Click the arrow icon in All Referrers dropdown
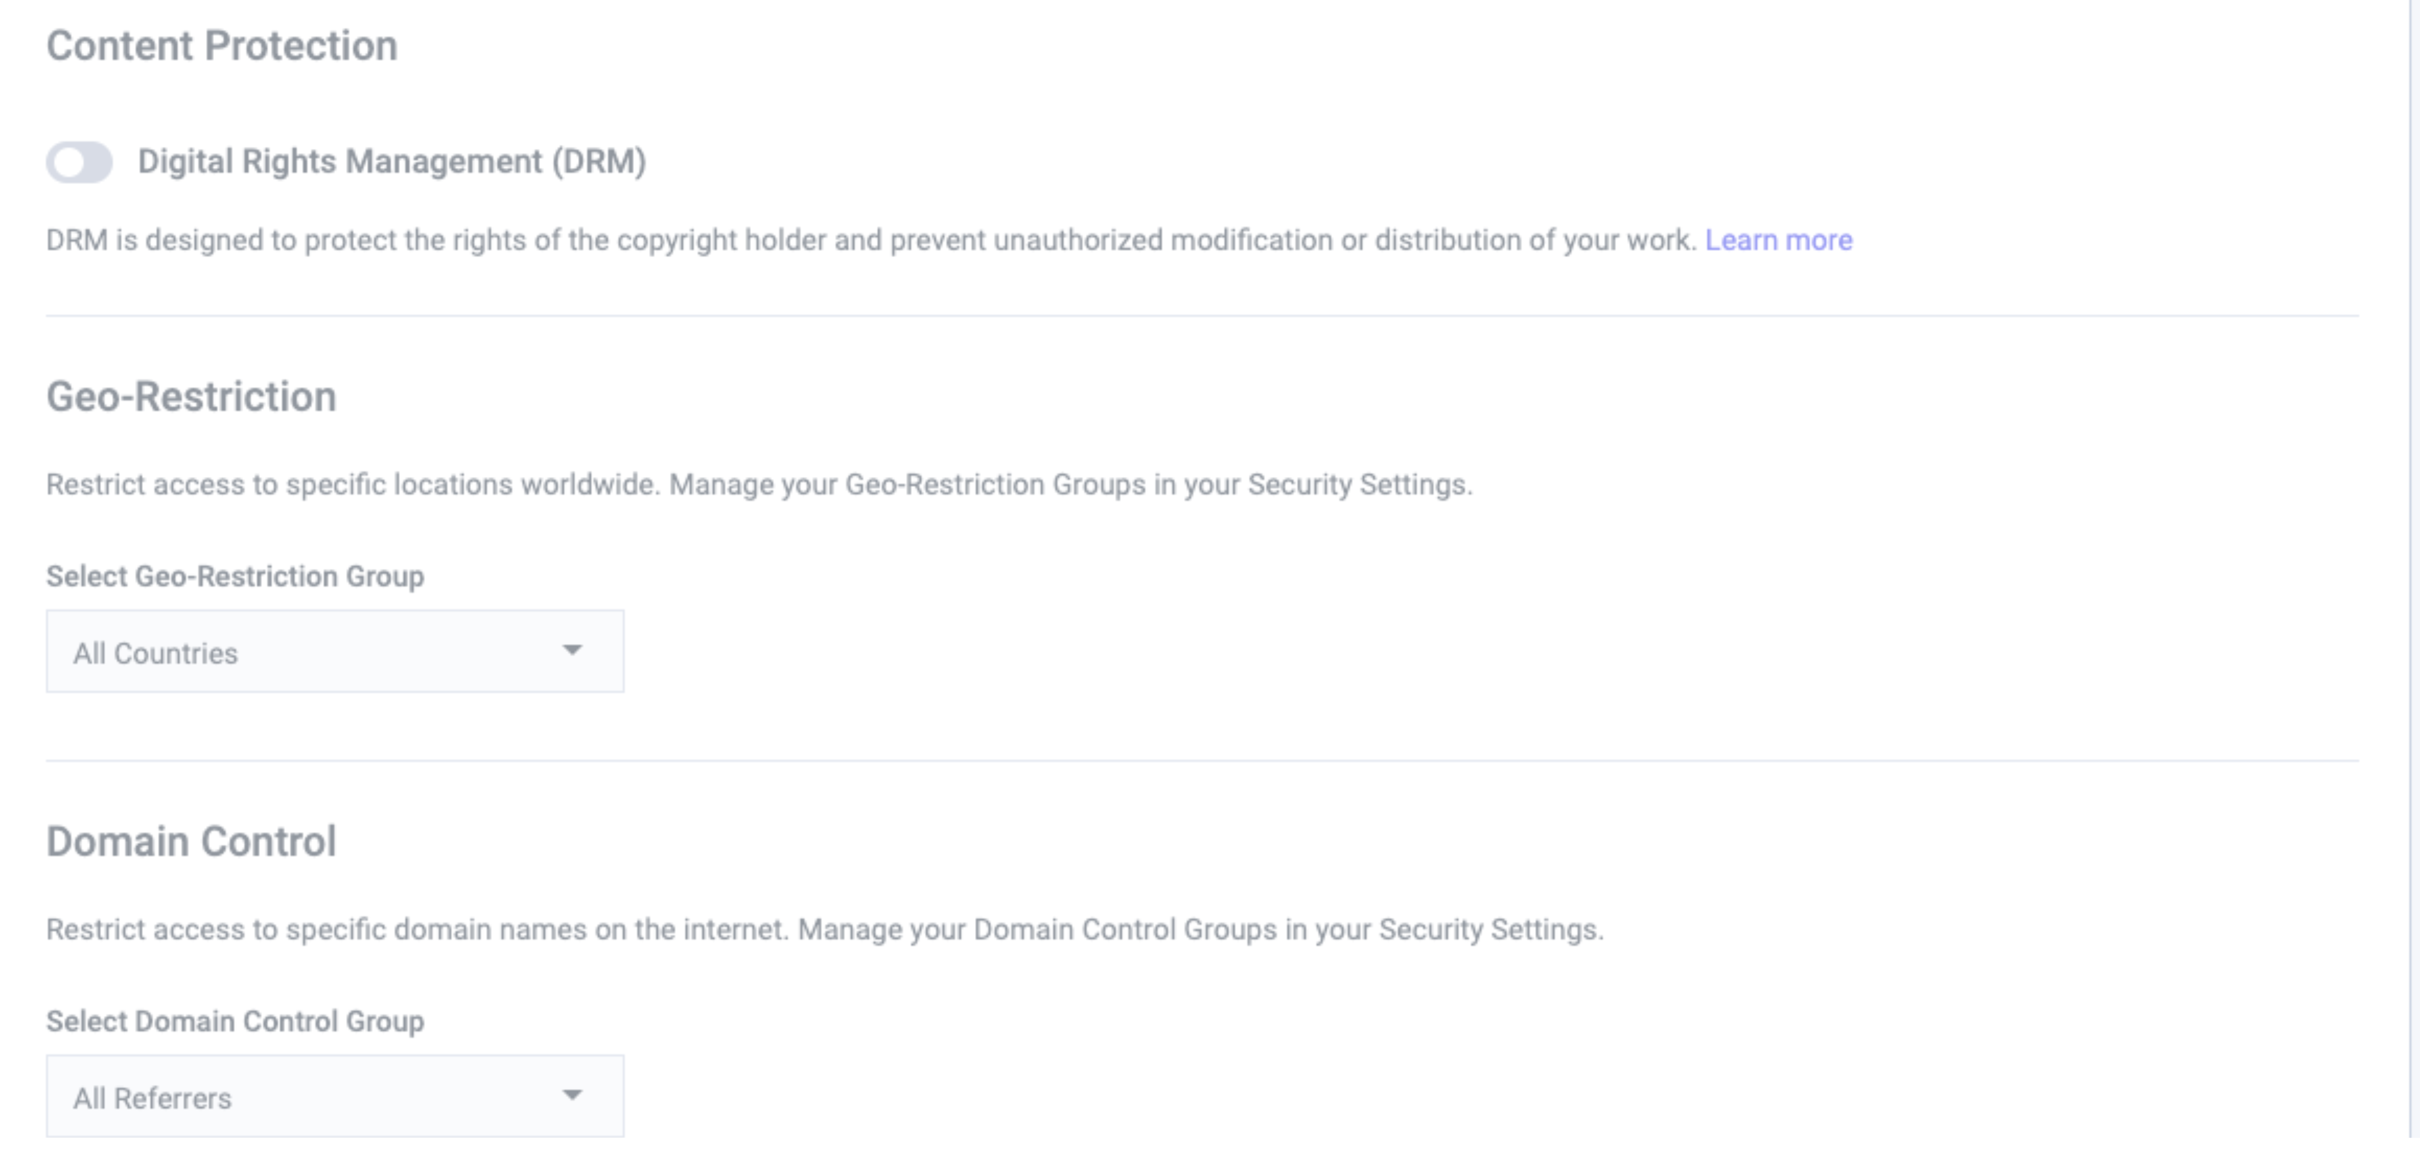Image resolution: width=2420 pixels, height=1149 pixels. point(572,1095)
